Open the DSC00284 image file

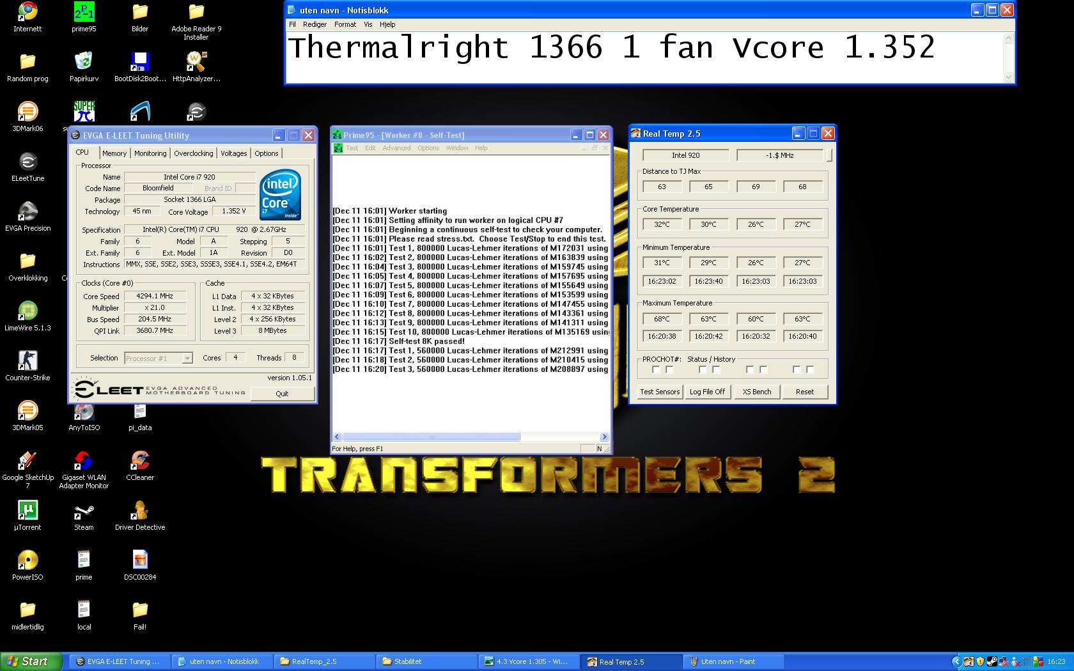[x=140, y=566]
